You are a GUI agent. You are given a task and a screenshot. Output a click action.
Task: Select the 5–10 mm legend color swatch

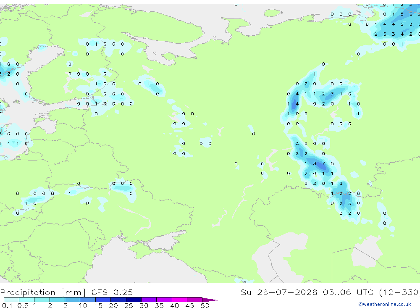[72, 300]
